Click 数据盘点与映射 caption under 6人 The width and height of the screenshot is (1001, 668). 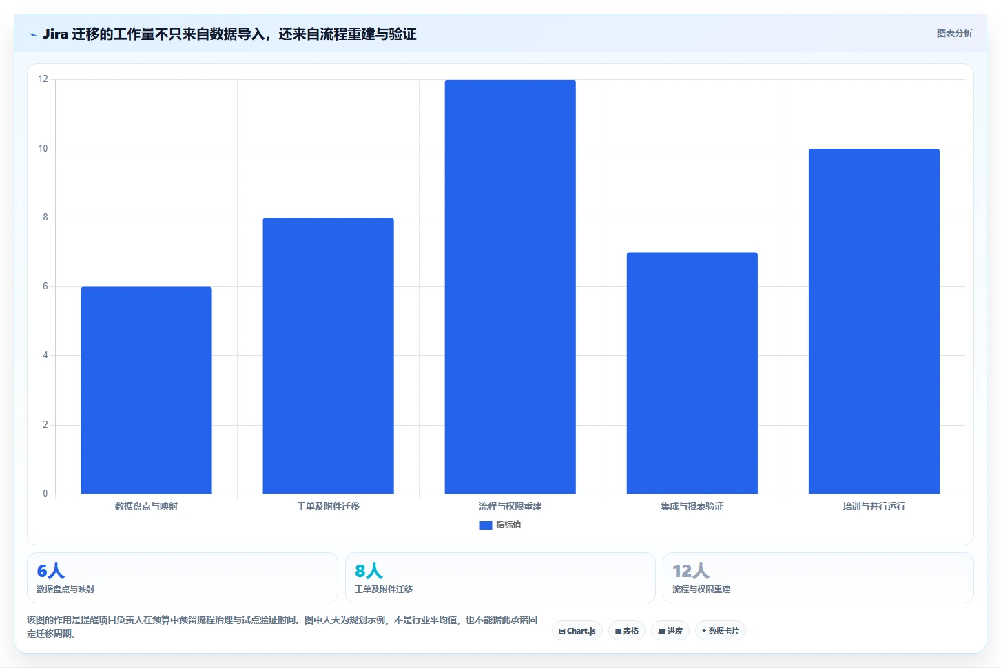tap(65, 589)
